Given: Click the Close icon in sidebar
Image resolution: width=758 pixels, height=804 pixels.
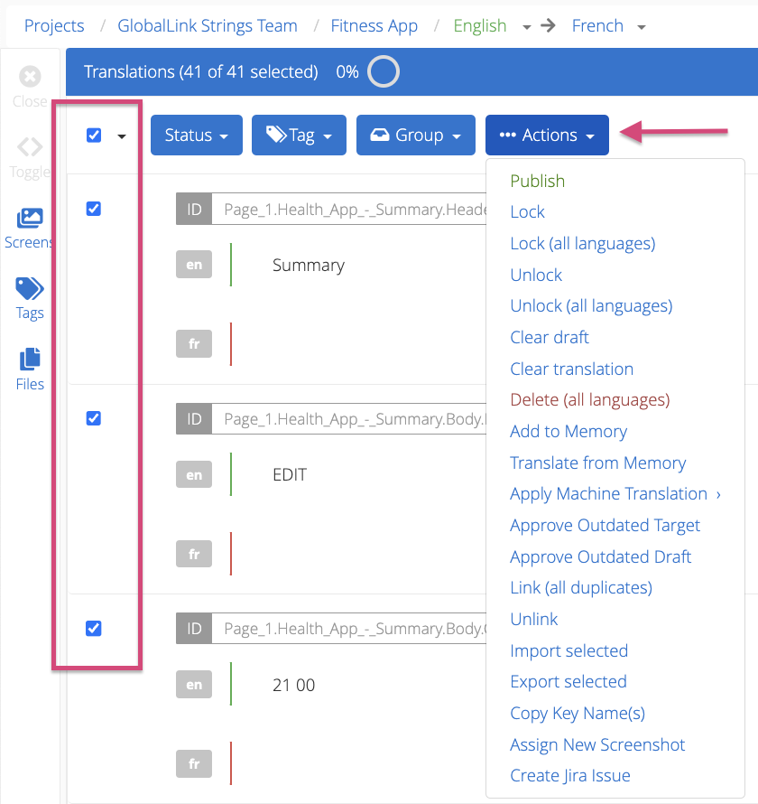Looking at the screenshot, I should pos(30,77).
